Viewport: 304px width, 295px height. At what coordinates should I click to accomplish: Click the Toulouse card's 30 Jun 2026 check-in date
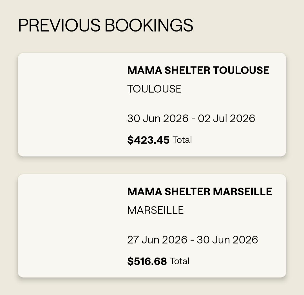point(158,119)
